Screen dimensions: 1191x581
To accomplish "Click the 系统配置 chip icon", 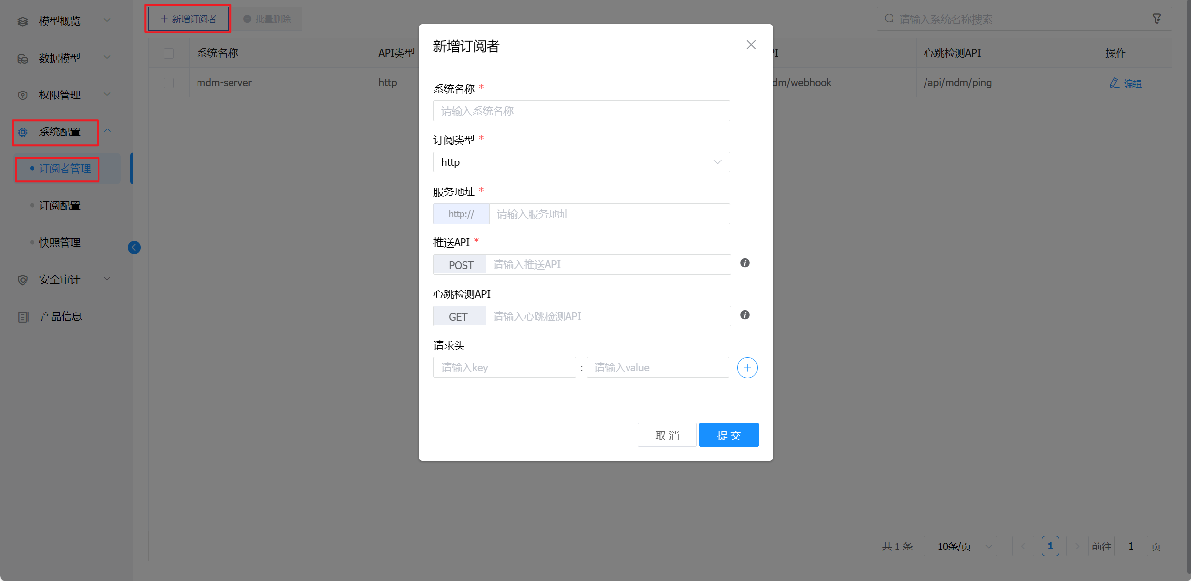I will (x=23, y=132).
